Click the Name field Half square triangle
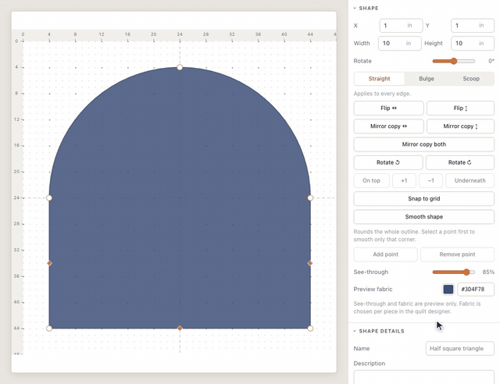This screenshot has height=384, width=500. coord(460,349)
